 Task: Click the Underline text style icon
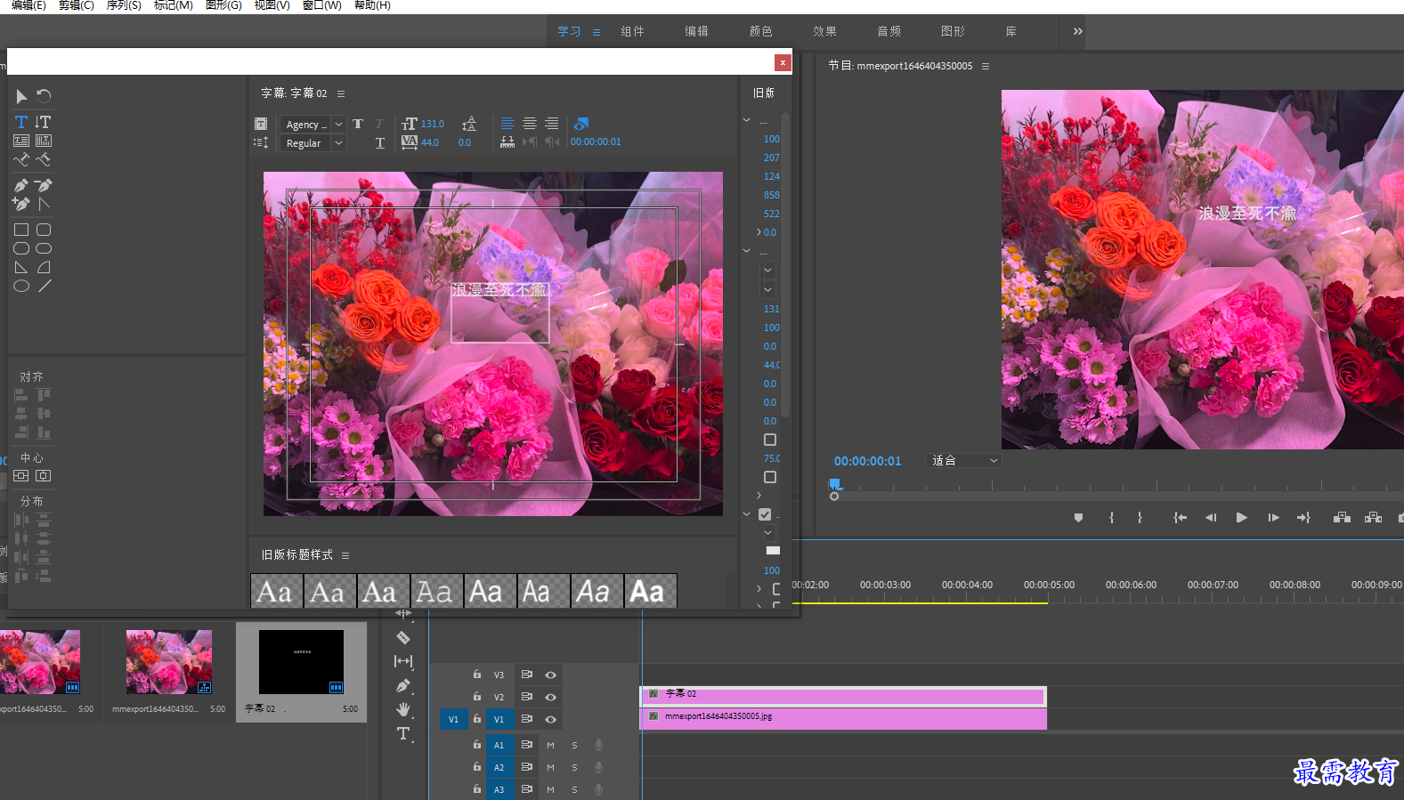tap(380, 143)
